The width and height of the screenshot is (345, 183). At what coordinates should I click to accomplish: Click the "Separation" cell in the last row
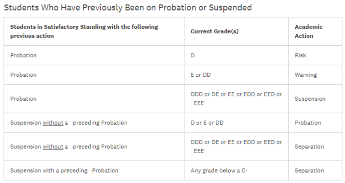point(309,171)
